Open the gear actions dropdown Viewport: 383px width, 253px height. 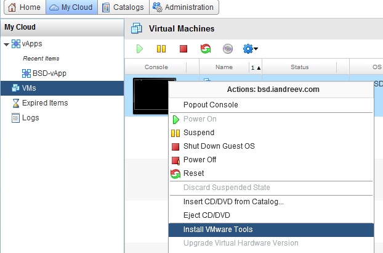(251, 49)
